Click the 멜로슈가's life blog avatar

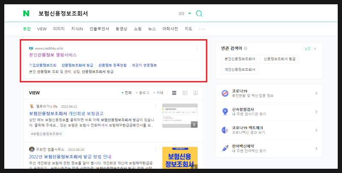pos(32,106)
